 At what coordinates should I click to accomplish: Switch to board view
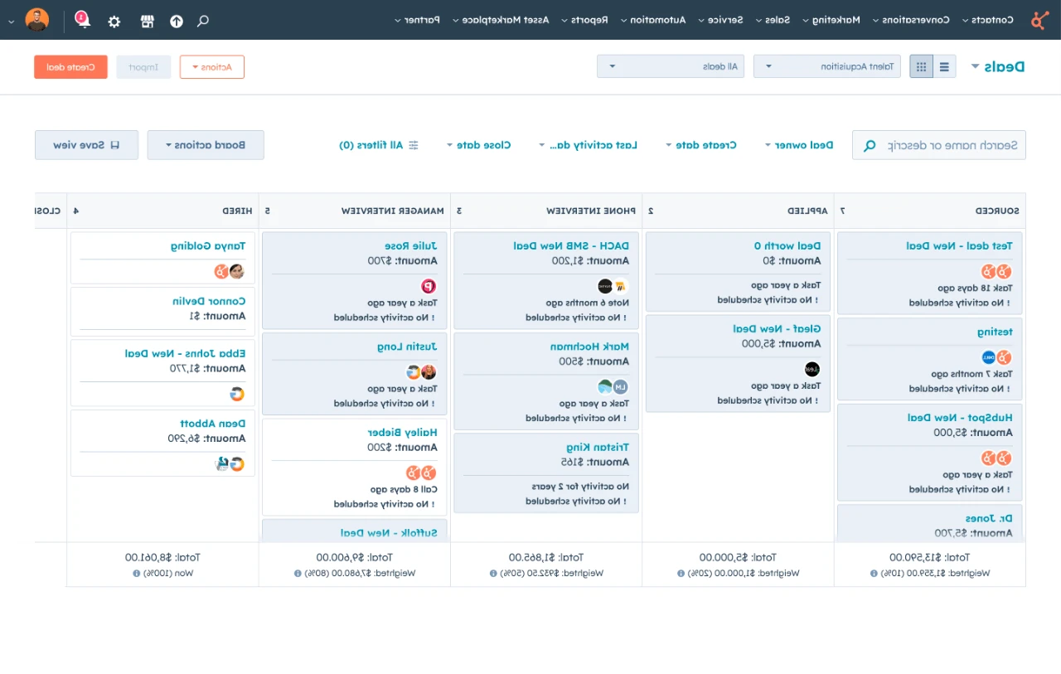point(921,67)
